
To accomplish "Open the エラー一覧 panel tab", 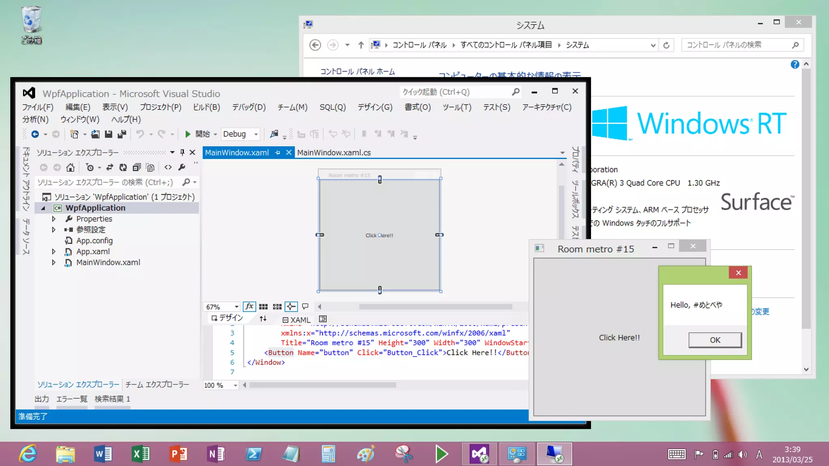I will pyautogui.click(x=72, y=399).
